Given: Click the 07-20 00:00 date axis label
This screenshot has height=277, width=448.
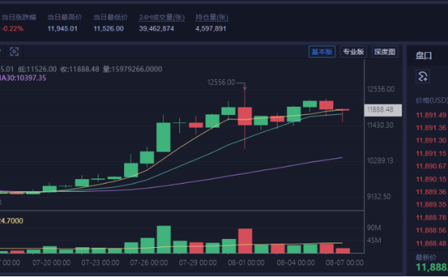Looking at the screenshot, I should (52, 263).
